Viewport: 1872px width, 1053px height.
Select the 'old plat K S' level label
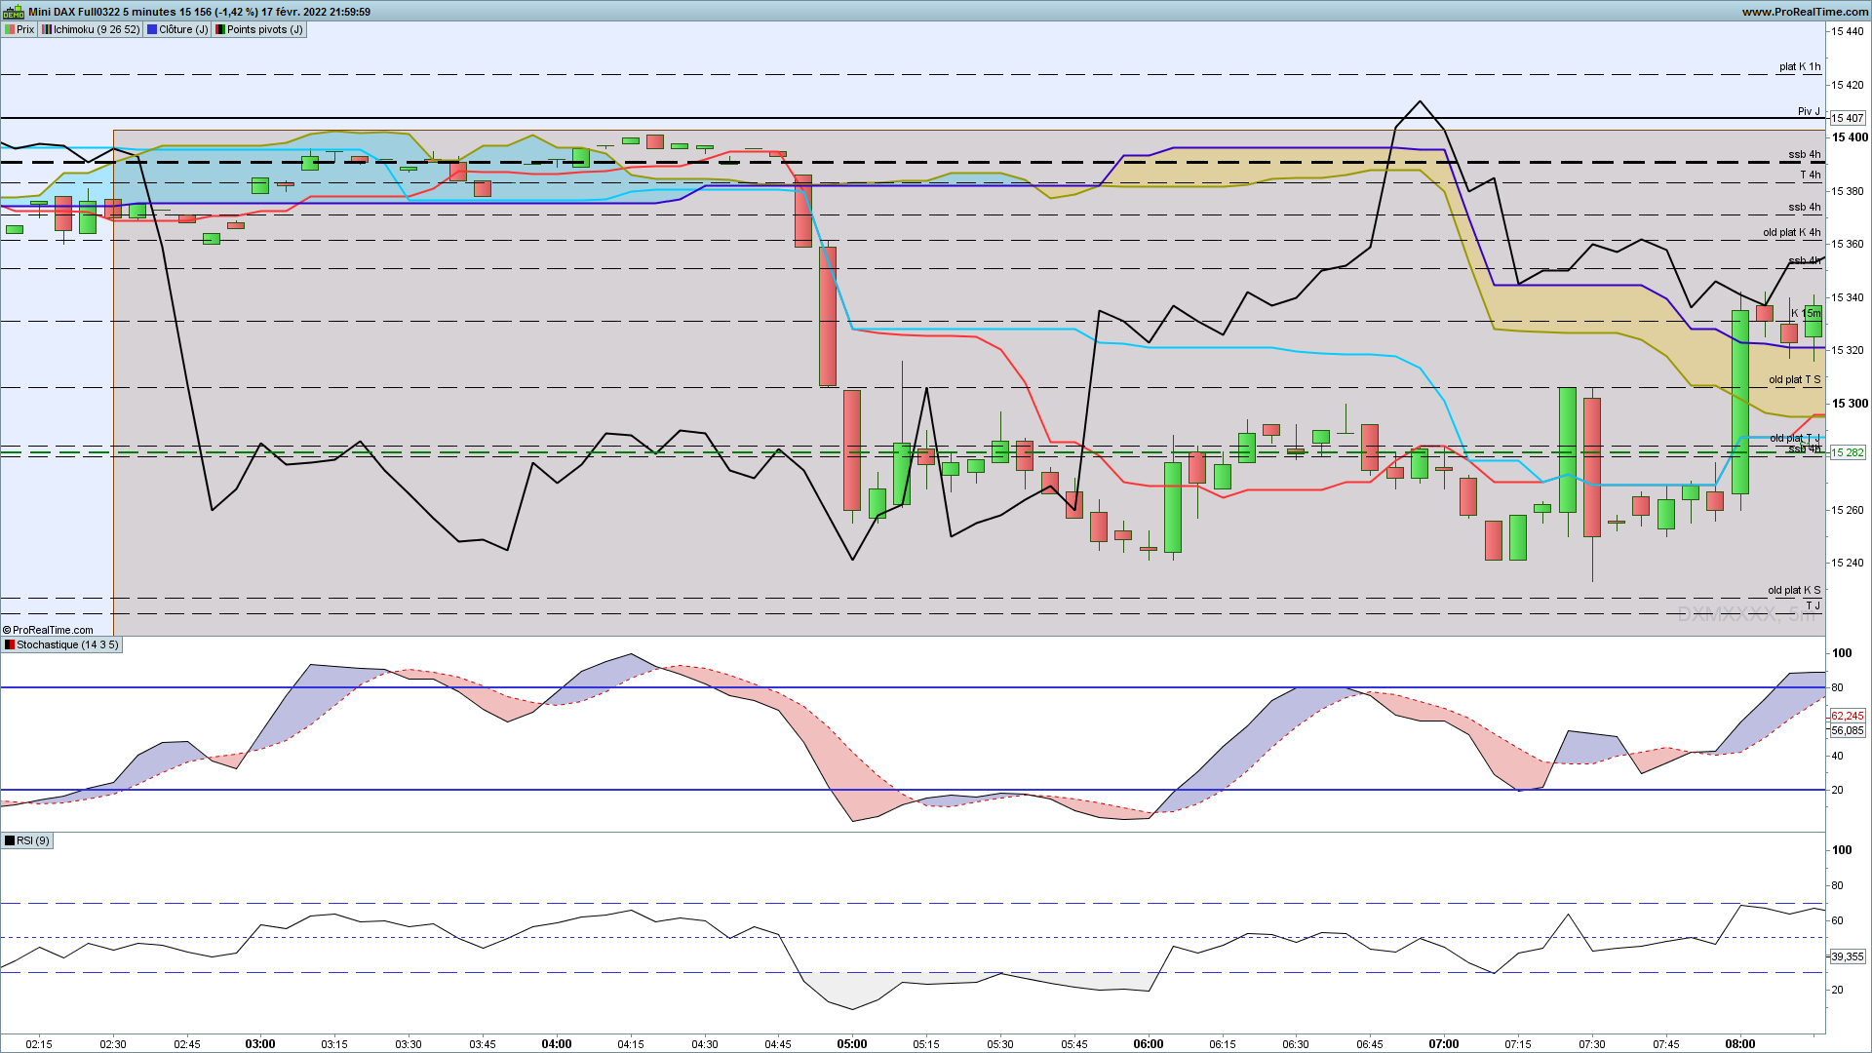pyautogui.click(x=1794, y=591)
